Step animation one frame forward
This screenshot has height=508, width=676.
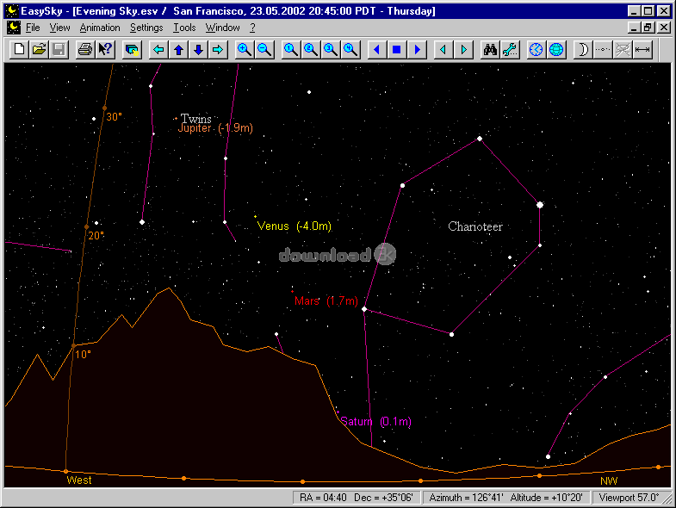point(463,50)
